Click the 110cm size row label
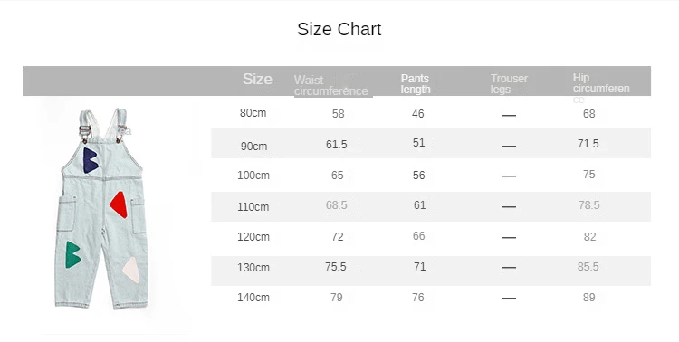This screenshot has height=342, width=679. coord(253,207)
